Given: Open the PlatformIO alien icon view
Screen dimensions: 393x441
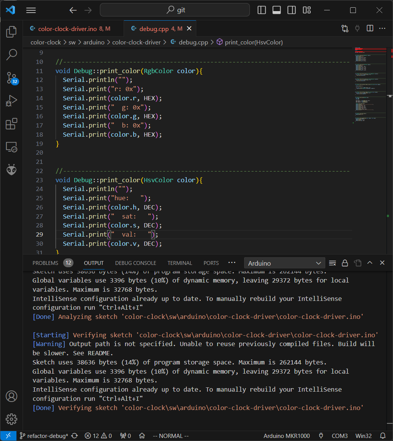Looking at the screenshot, I should (11, 170).
